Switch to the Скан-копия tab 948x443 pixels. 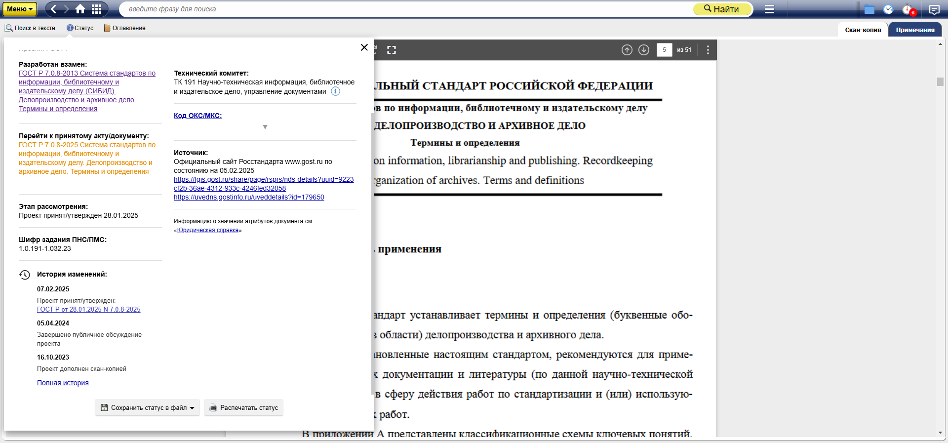click(863, 30)
